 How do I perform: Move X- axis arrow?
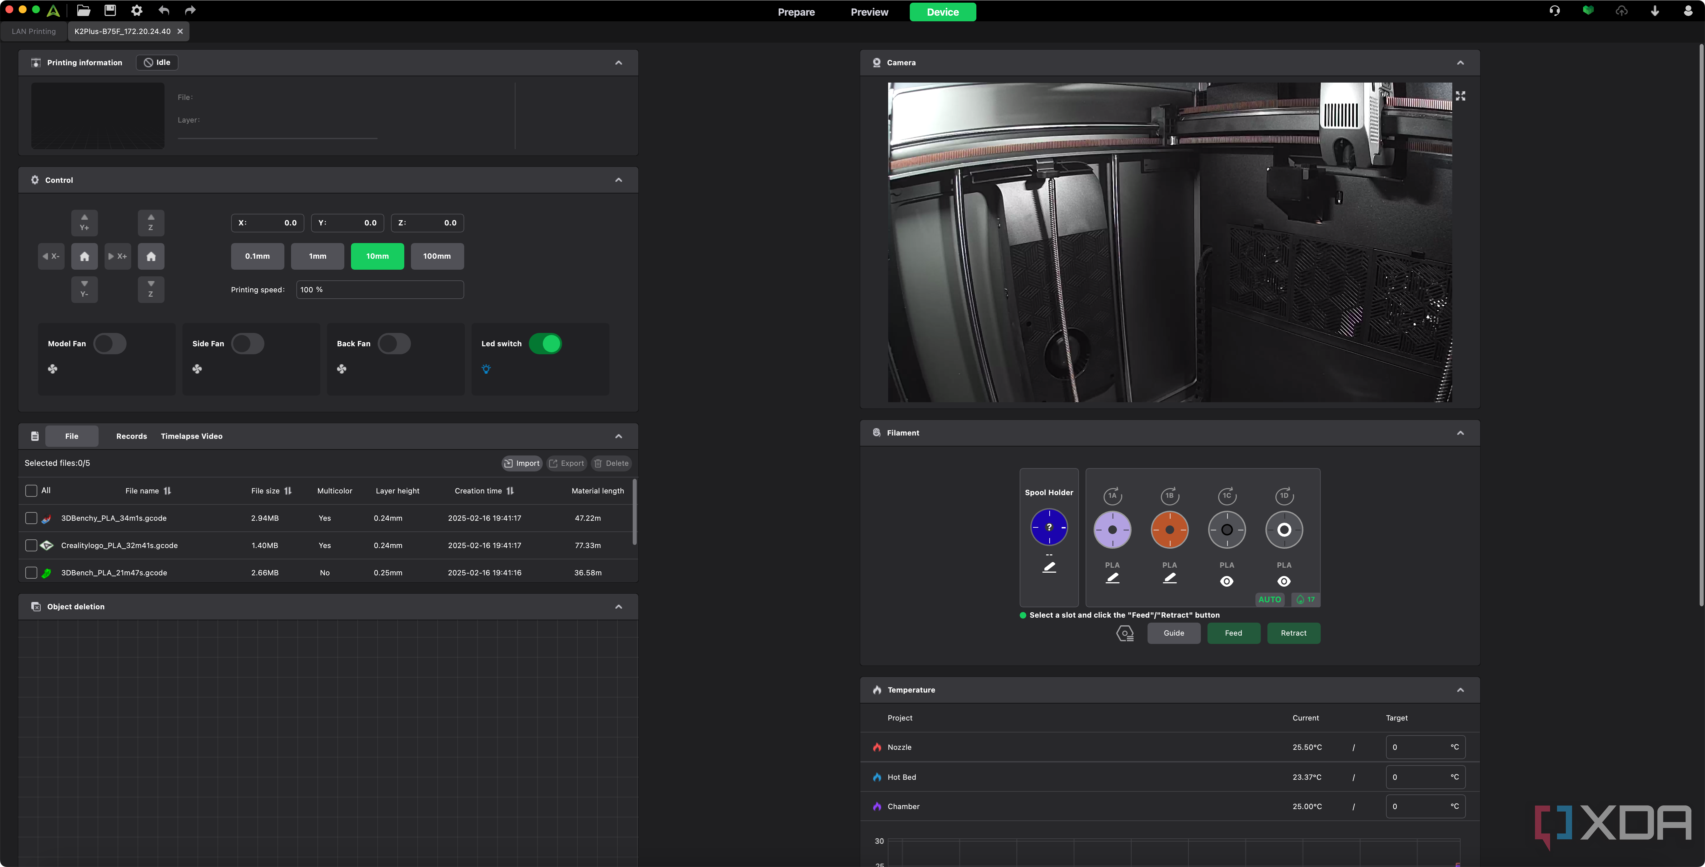tap(51, 256)
